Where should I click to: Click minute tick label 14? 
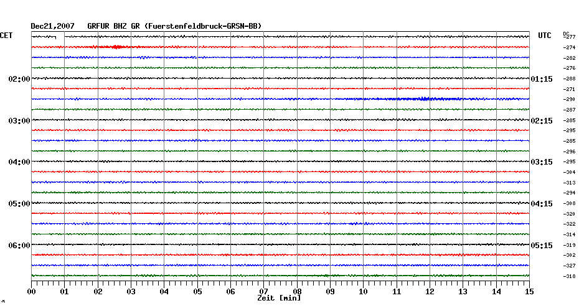496,292
